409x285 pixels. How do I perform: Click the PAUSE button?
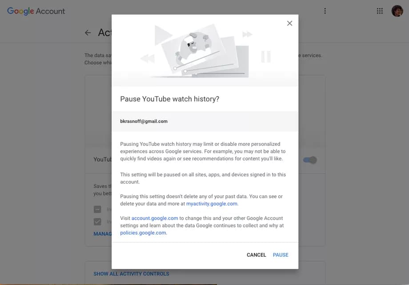tap(281, 255)
